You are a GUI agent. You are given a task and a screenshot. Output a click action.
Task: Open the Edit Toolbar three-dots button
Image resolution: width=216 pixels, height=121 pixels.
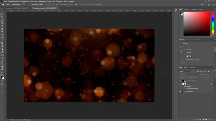point(2,72)
